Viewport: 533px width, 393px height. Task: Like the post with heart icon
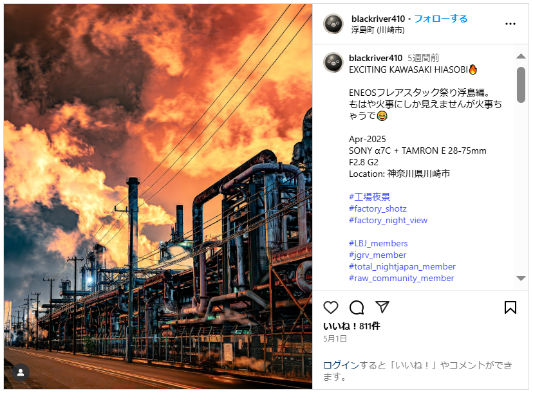coord(330,307)
